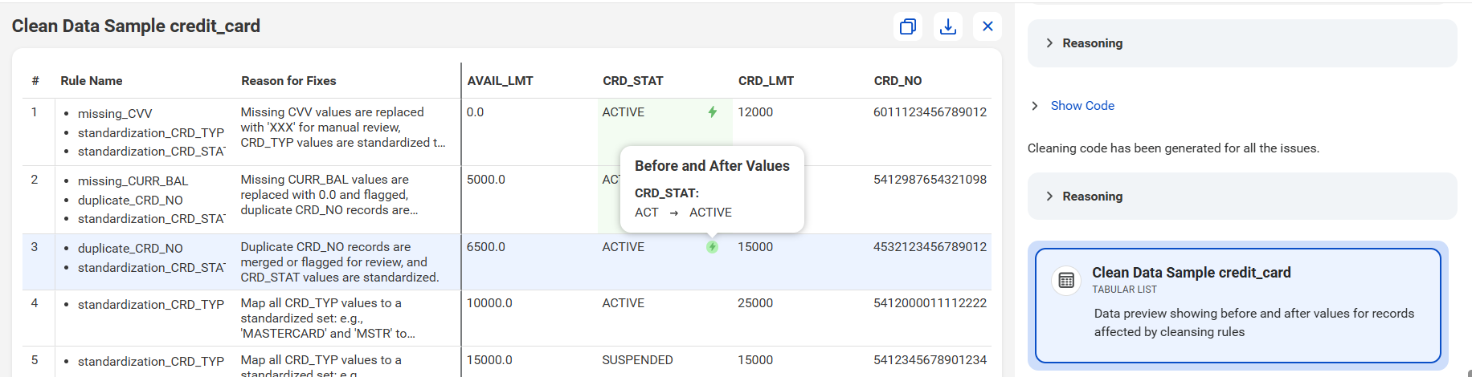Download the clean data sample

(948, 26)
